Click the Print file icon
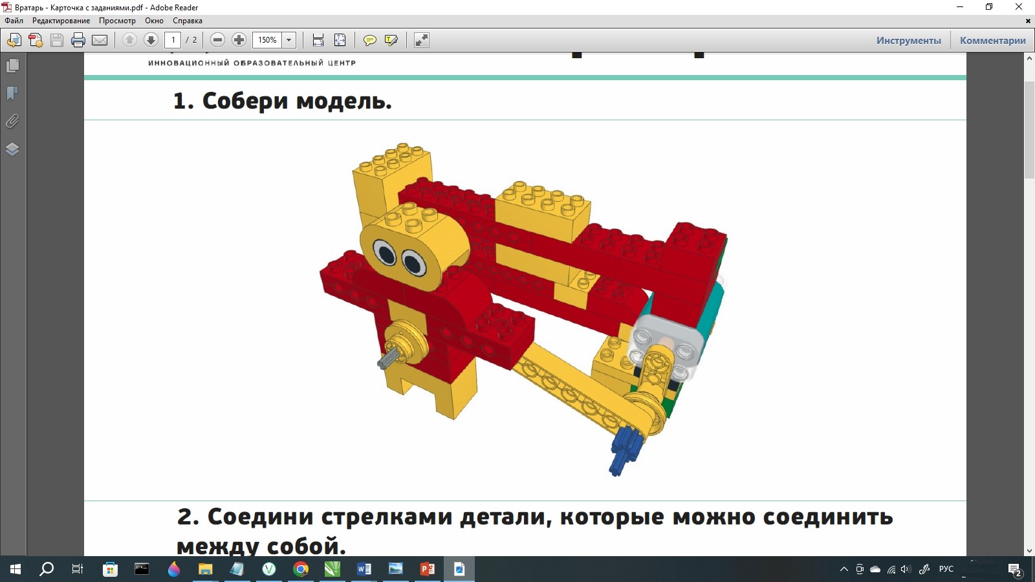 coord(78,40)
